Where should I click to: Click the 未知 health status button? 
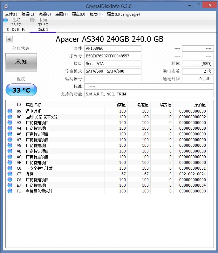21,62
